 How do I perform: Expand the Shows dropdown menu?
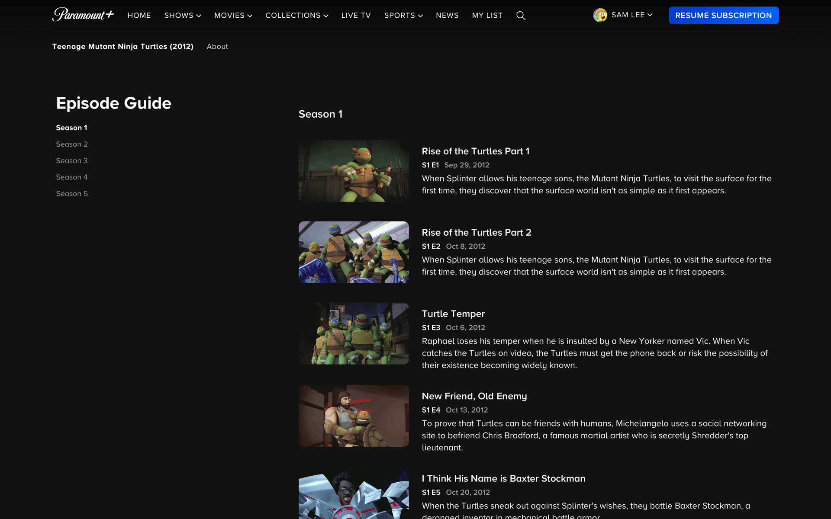(183, 16)
